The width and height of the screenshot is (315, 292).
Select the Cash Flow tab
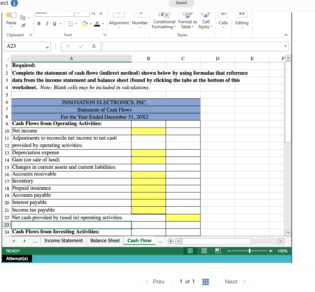[x=139, y=241]
